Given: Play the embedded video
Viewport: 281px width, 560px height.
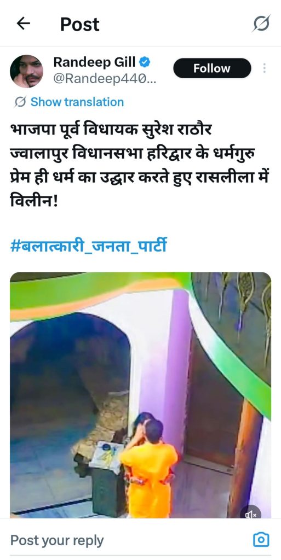Looking at the screenshot, I should tap(140, 395).
